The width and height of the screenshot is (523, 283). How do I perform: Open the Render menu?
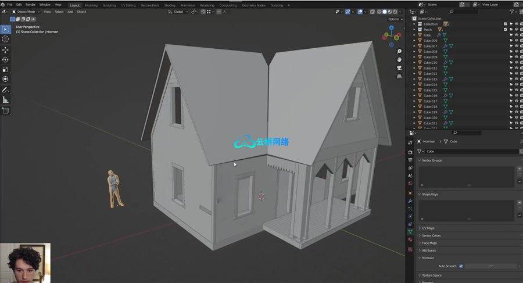point(30,5)
